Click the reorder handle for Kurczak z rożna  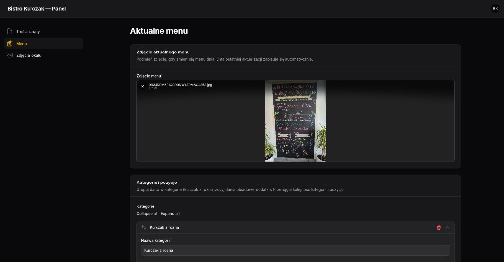(144, 227)
